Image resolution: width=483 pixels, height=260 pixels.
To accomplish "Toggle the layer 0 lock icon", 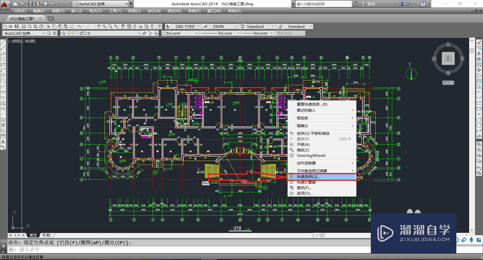I will (x=81, y=33).
